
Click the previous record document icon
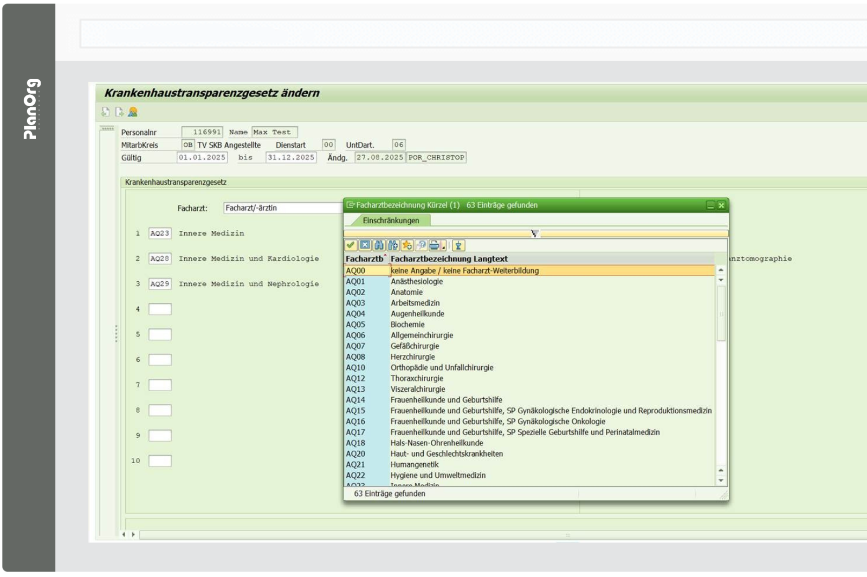(x=106, y=112)
